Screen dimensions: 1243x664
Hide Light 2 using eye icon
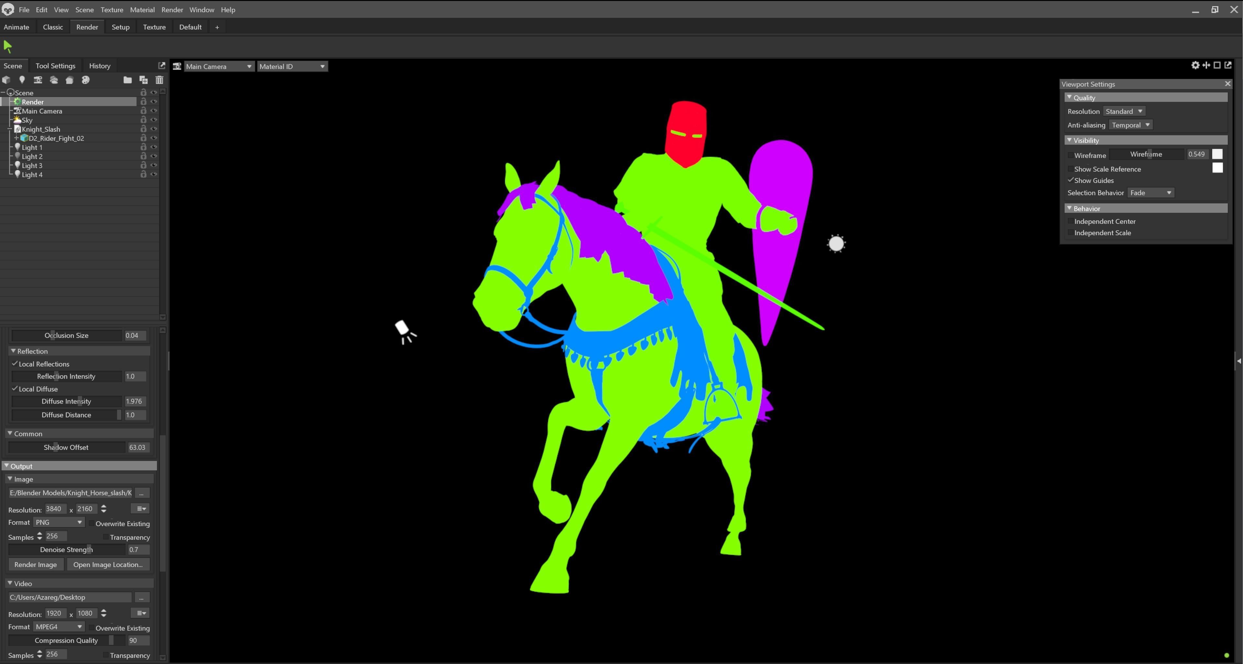pos(154,156)
